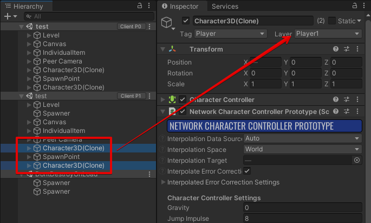Toggle the GameObject active checkbox

point(186,21)
